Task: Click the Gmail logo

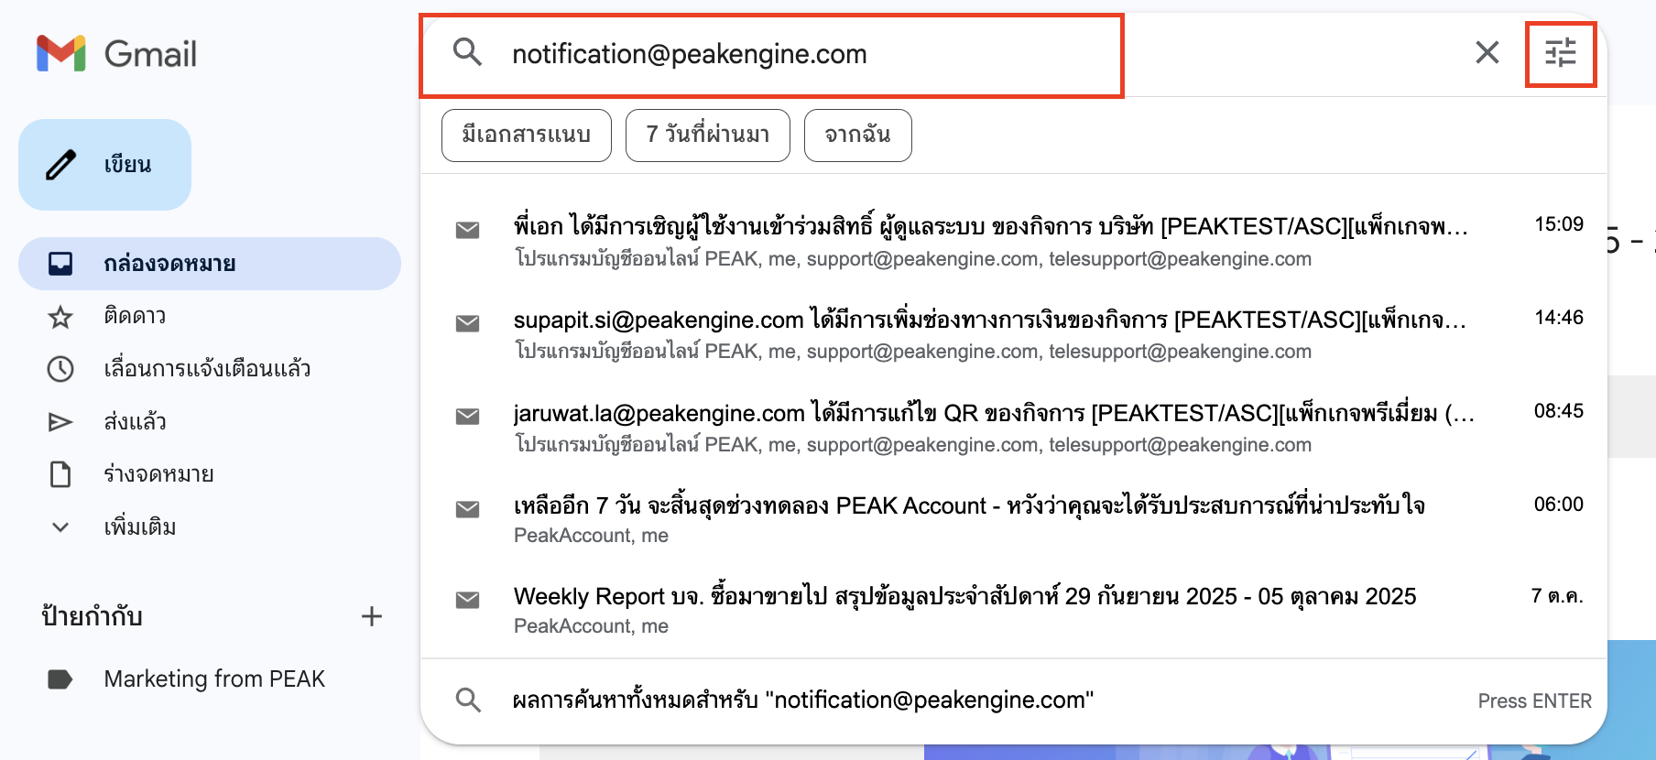Action: (x=116, y=53)
